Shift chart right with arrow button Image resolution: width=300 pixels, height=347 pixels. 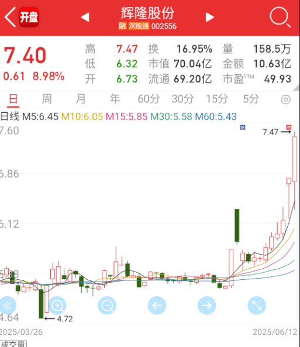click(206, 306)
